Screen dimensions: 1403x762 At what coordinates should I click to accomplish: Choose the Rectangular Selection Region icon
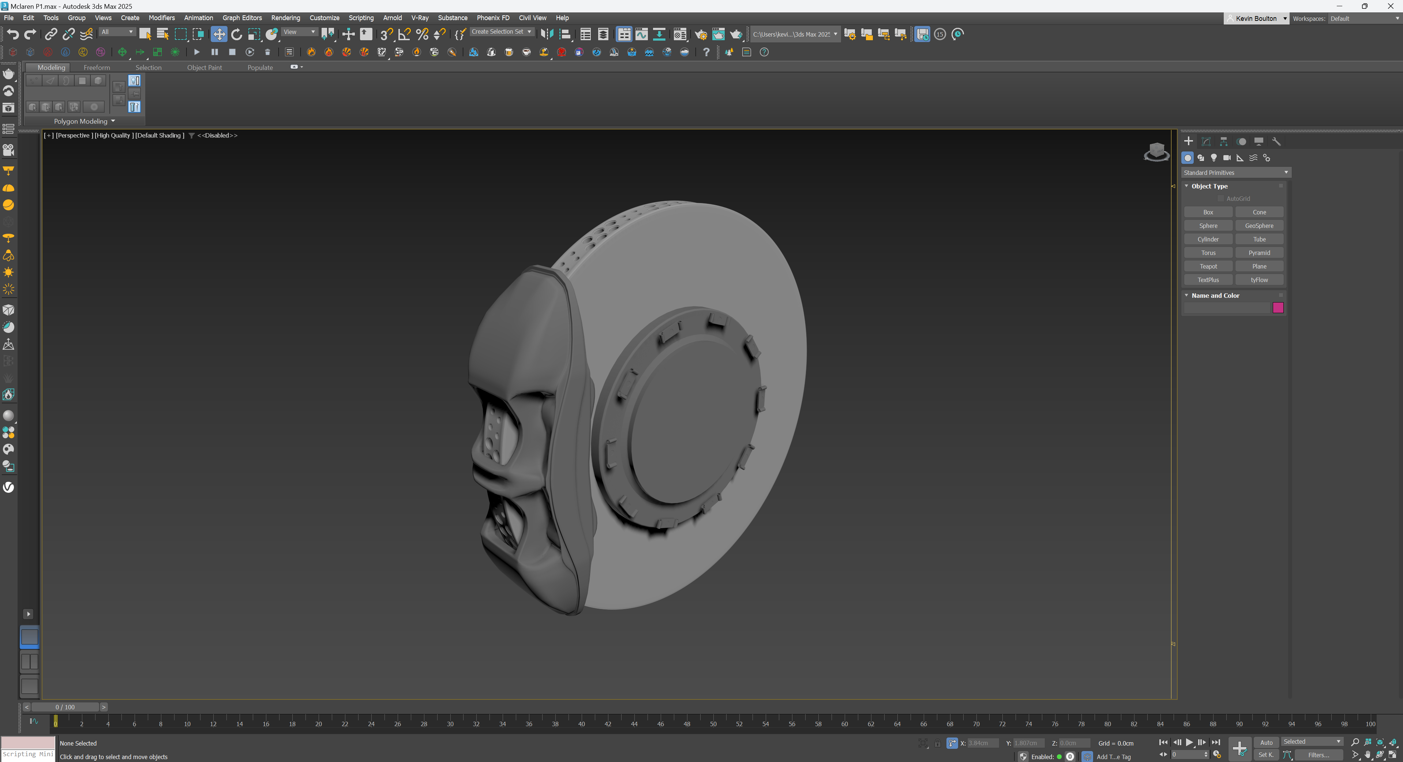[x=180, y=34]
